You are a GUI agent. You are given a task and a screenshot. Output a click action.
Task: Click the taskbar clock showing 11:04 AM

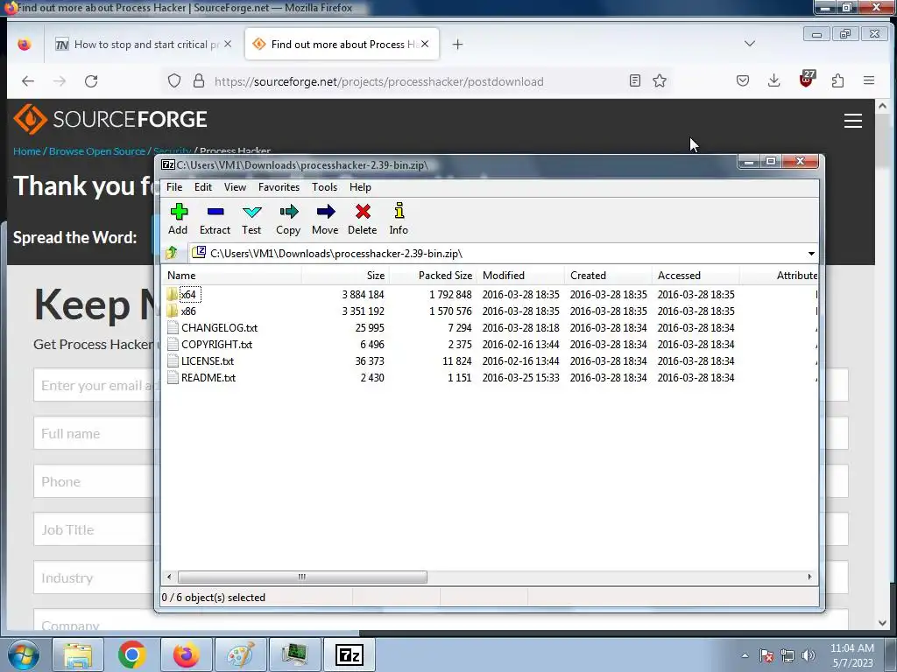(851, 654)
